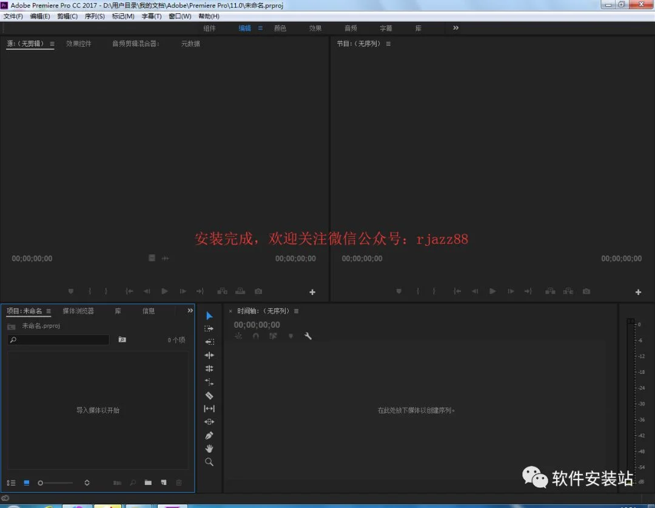The width and height of the screenshot is (655, 508).
Task: Switch to Color workspace
Action: 280,28
